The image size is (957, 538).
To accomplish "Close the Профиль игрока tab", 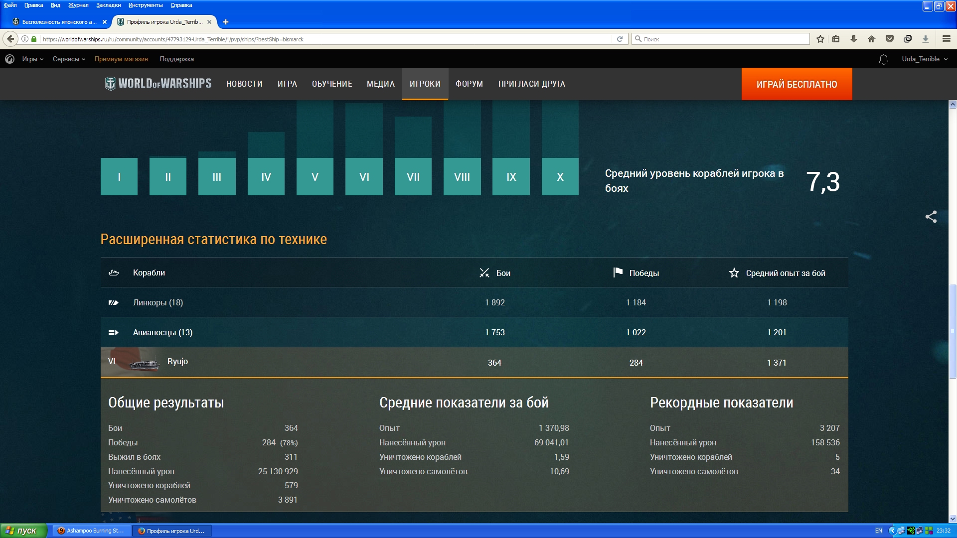I will coord(209,22).
